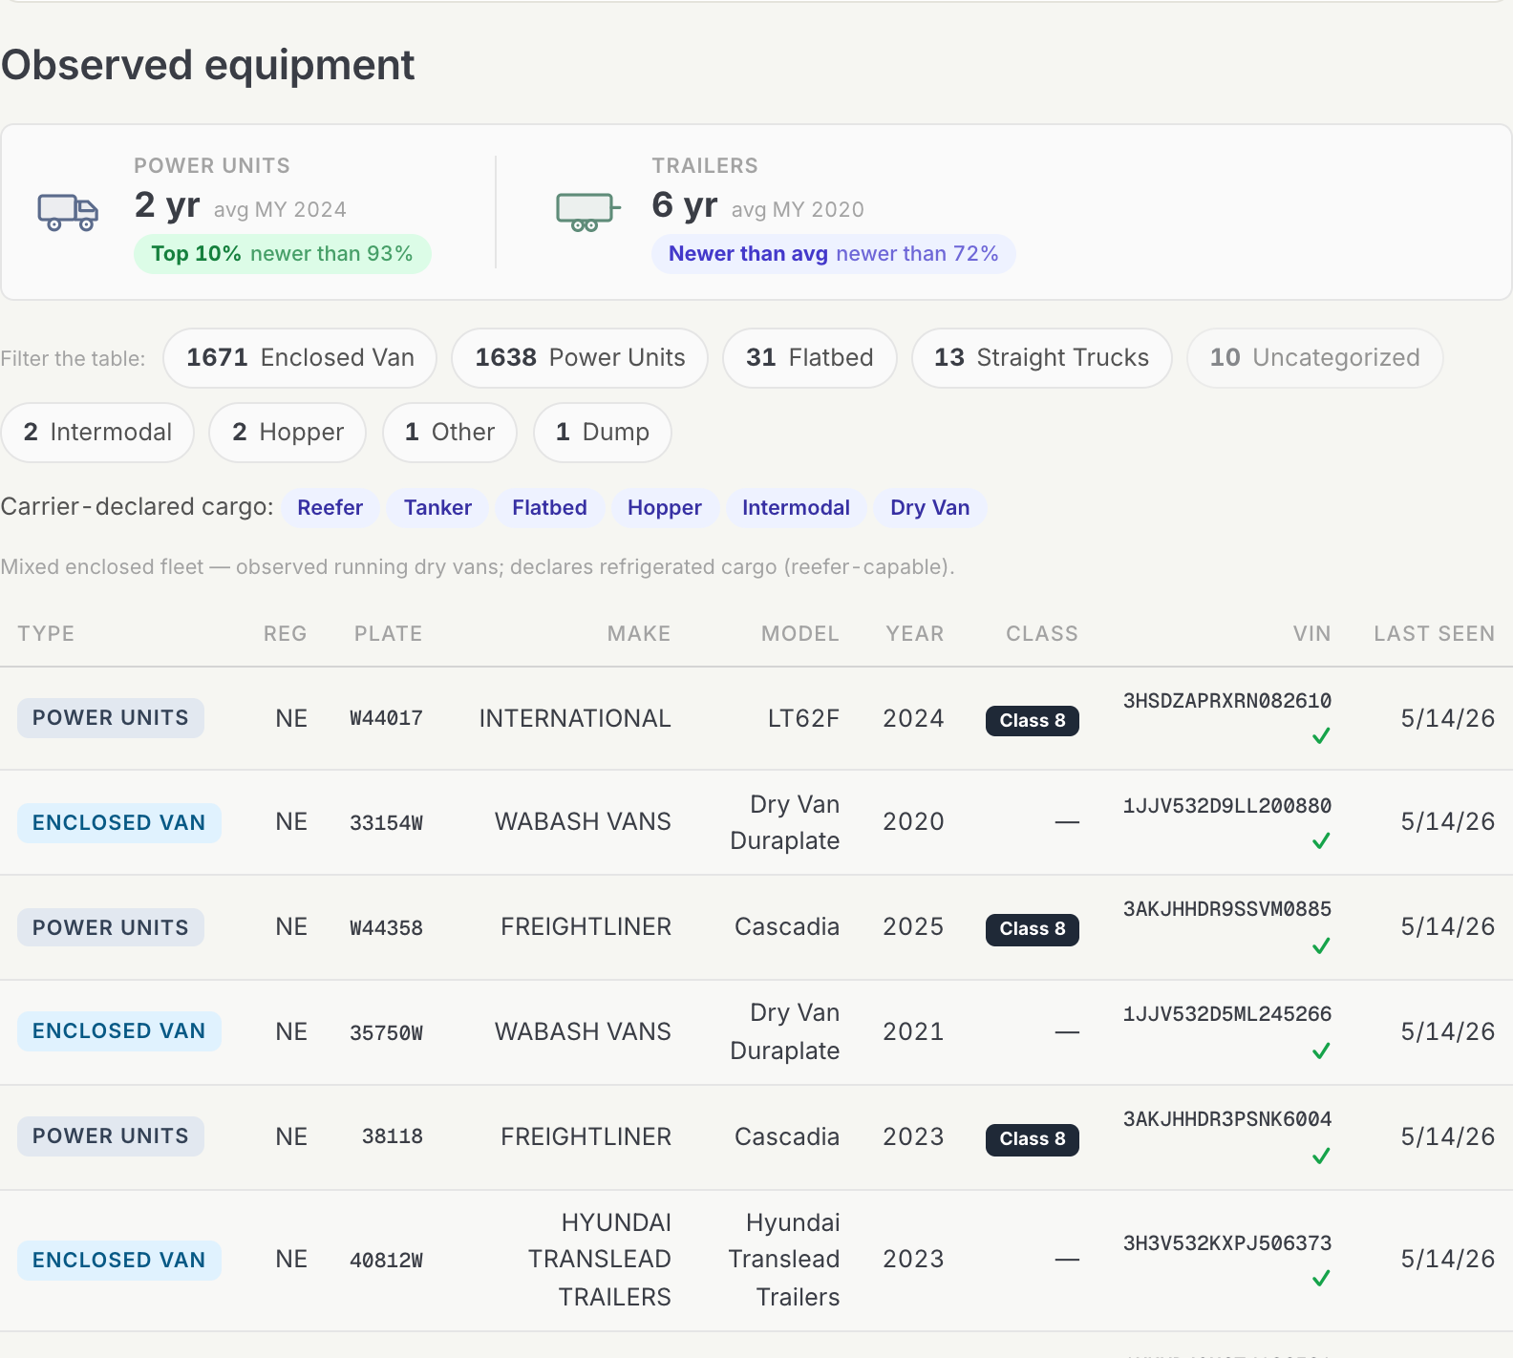
Task: Click Class 8 badge in 2025 Cascadia row
Action: [x=1033, y=929]
